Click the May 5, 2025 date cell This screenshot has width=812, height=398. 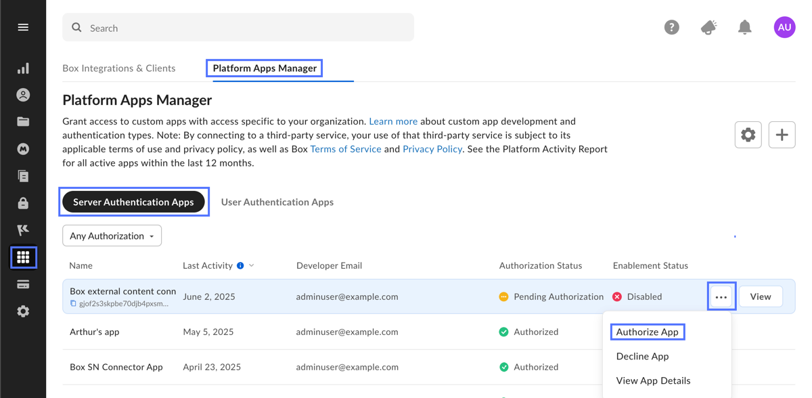click(x=208, y=332)
